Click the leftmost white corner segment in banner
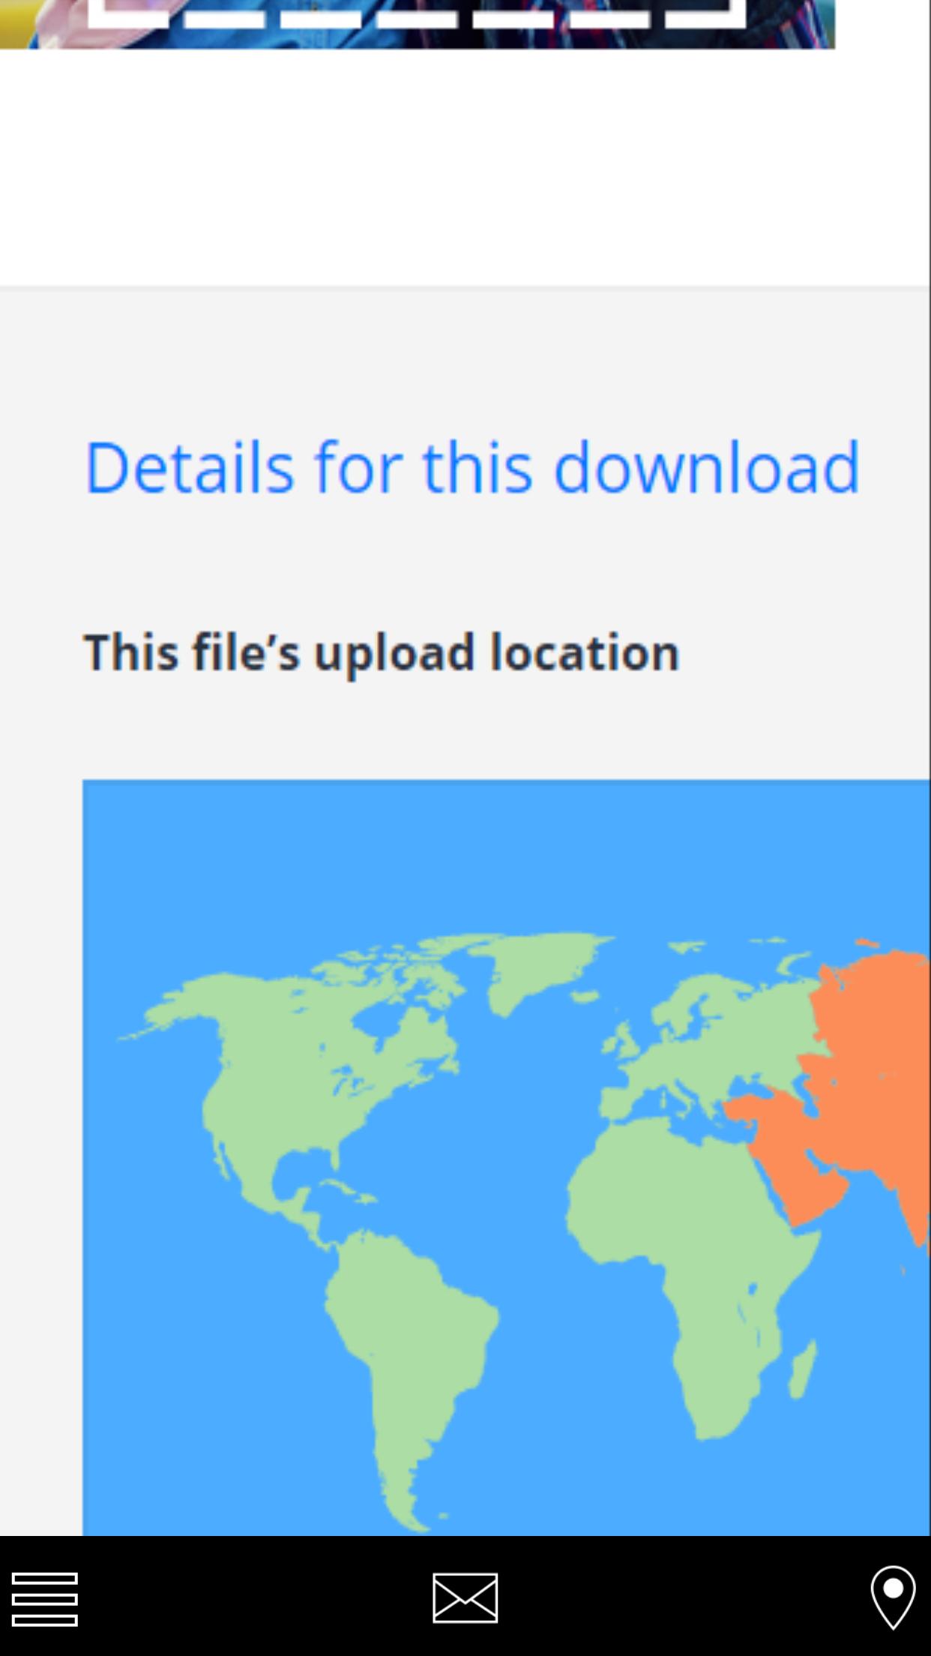This screenshot has height=1656, width=931. pos(128,14)
